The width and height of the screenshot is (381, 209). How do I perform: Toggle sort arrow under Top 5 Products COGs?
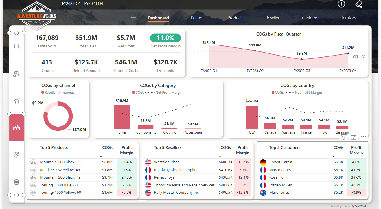click(x=101, y=156)
